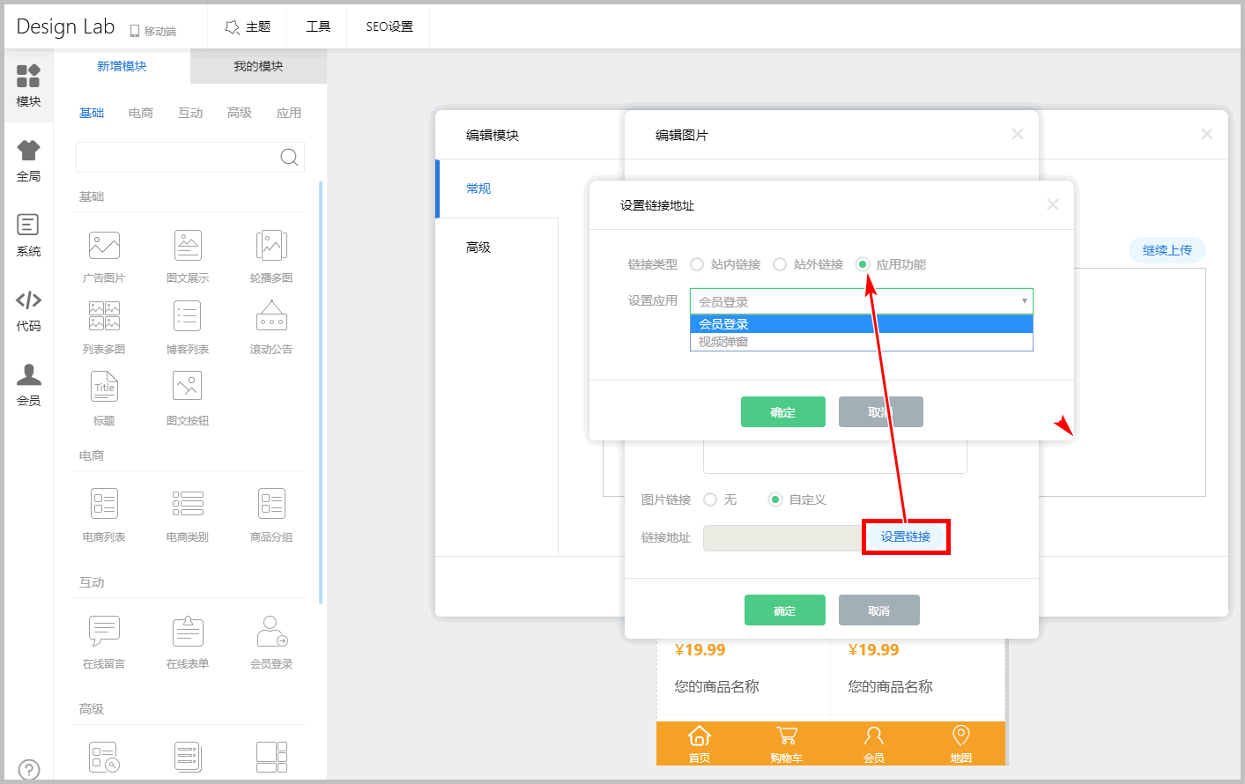Screen dimensions: 1245x784
Task: Click the 链接地址 input field
Action: 782,537
